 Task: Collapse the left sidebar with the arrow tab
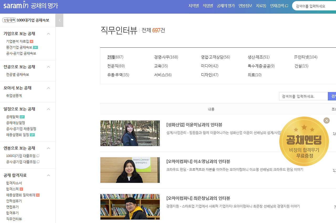click(59, 20)
